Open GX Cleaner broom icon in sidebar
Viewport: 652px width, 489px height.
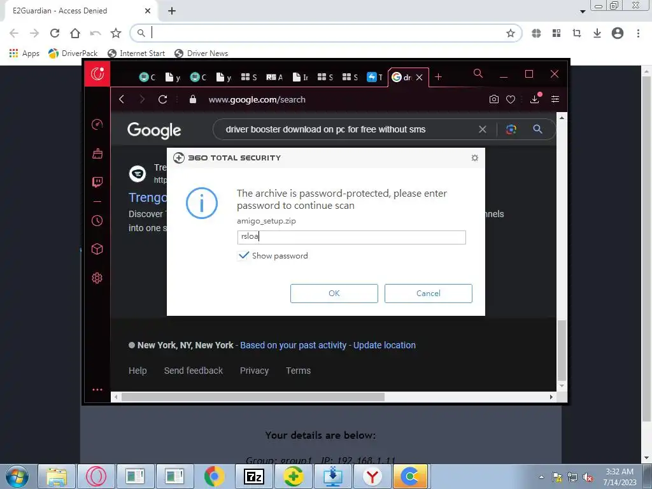click(97, 153)
